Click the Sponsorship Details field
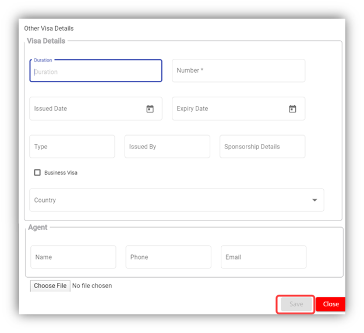Screen dimensions: 364x333 pyautogui.click(x=262, y=147)
